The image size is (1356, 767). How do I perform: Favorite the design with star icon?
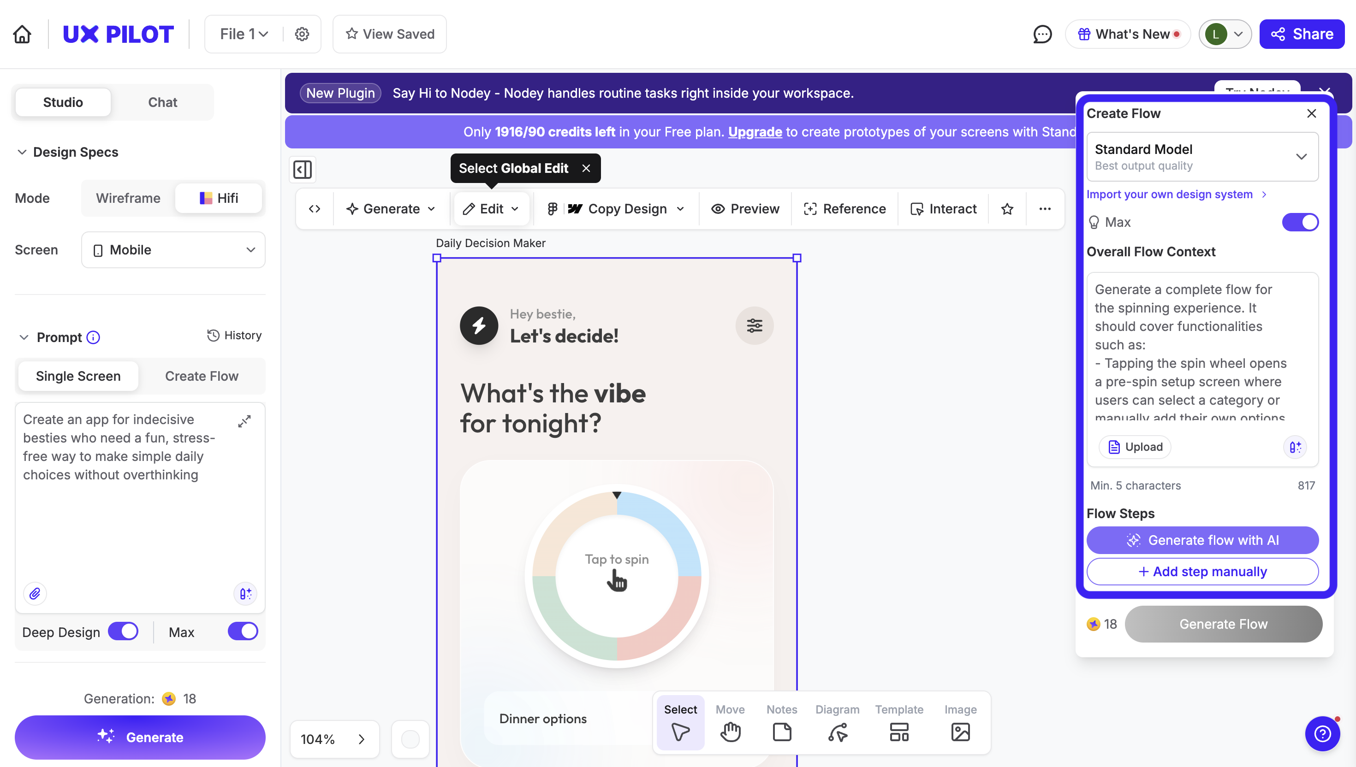(1006, 209)
